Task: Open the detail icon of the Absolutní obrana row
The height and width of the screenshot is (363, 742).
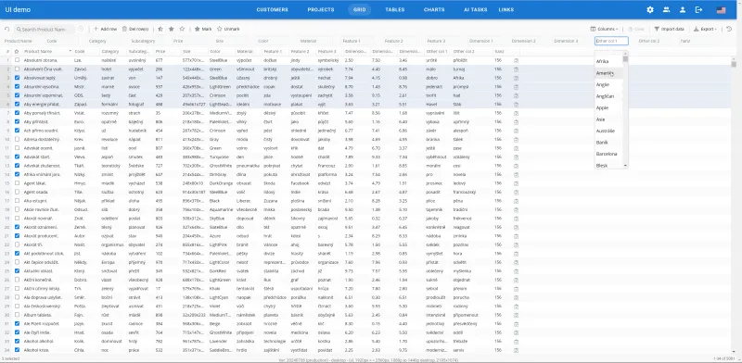Action: click(x=516, y=60)
